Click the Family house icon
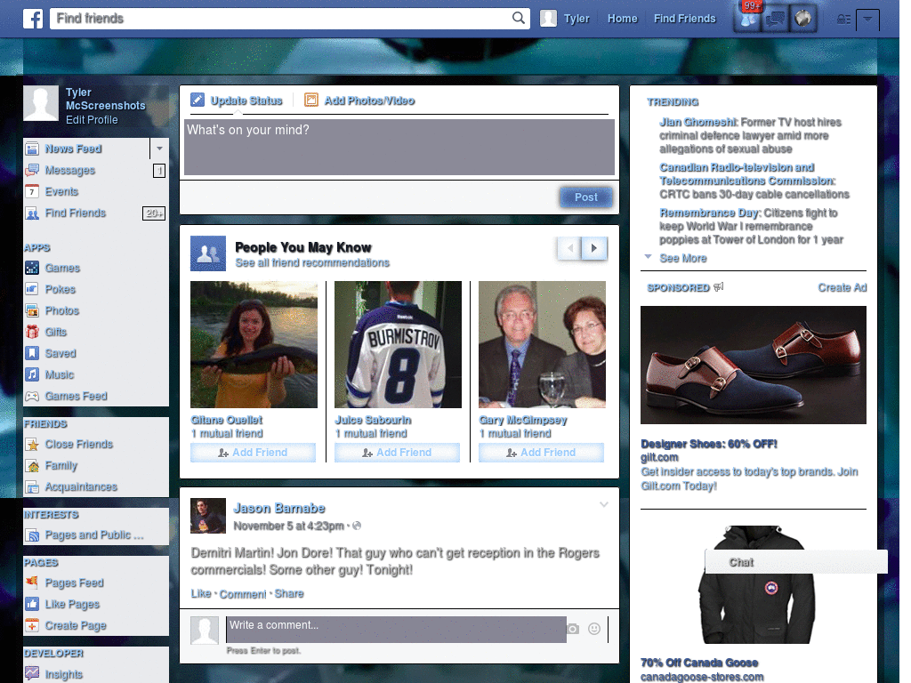 pyautogui.click(x=33, y=466)
